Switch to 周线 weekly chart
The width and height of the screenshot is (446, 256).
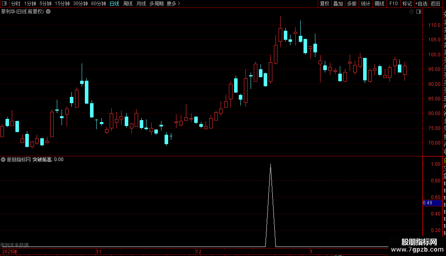point(128,4)
